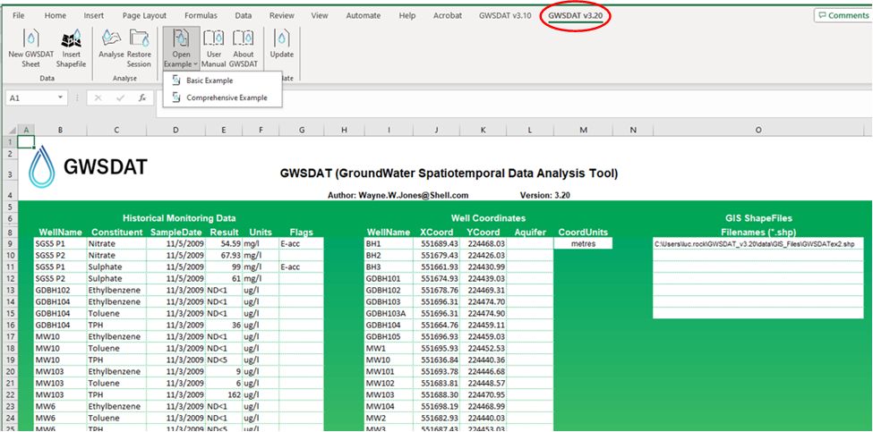Open the File tab
The width and height of the screenshot is (873, 432).
click(19, 15)
